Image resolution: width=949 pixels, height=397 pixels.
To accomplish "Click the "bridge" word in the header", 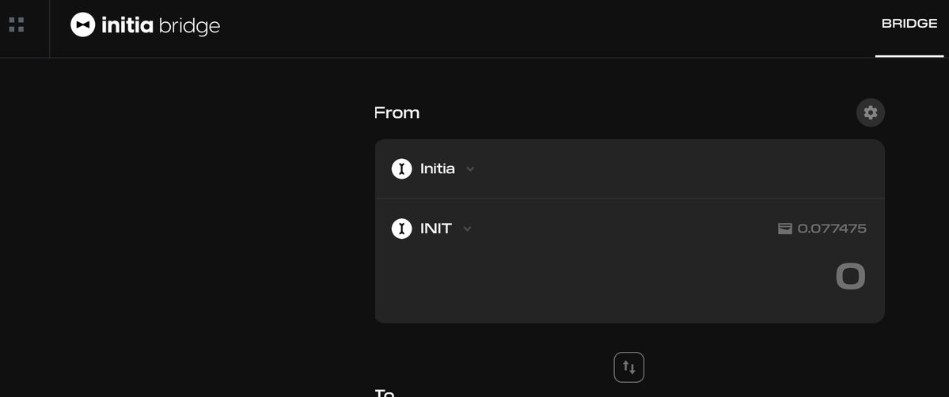I will pos(189,26).
